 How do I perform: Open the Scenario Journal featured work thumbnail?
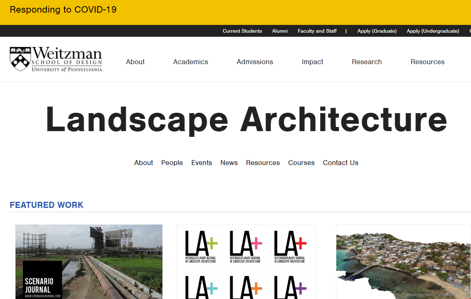point(89,262)
